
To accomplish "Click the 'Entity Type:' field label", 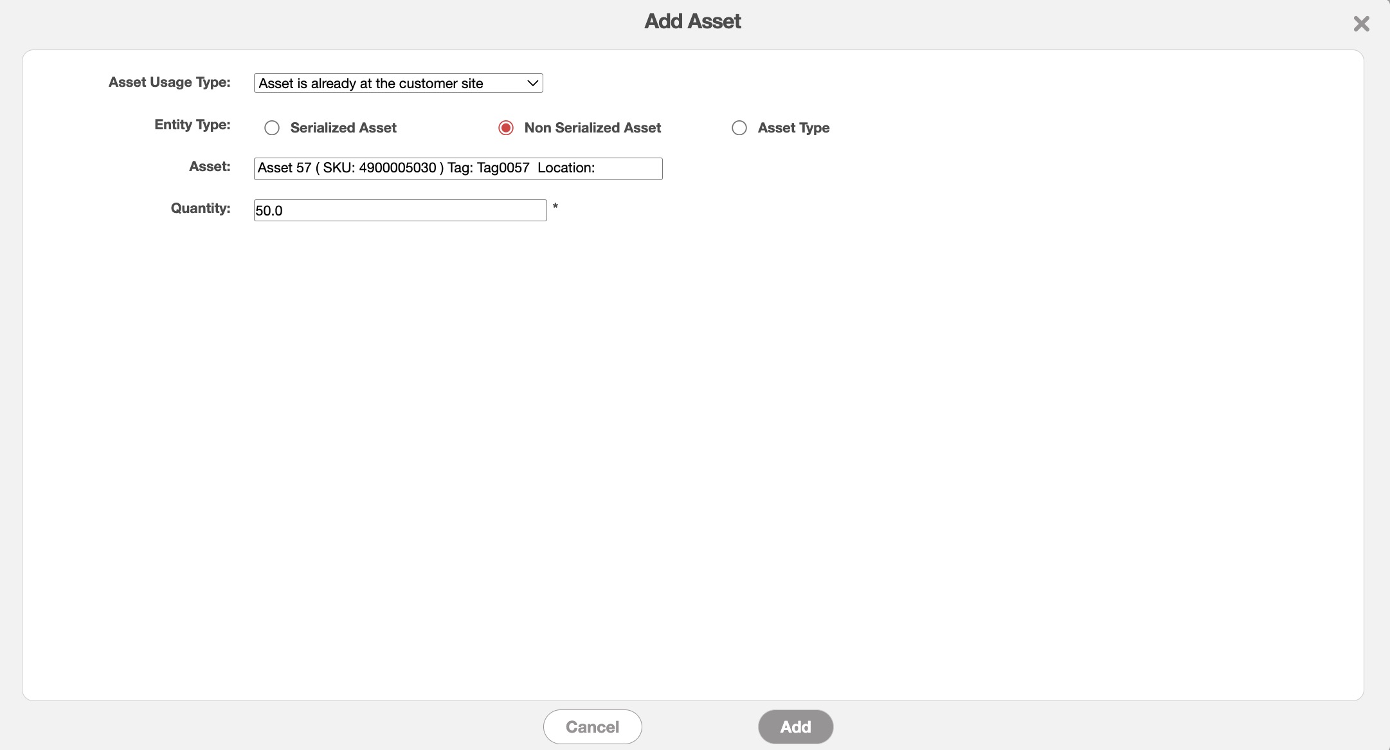I will pyautogui.click(x=192, y=125).
